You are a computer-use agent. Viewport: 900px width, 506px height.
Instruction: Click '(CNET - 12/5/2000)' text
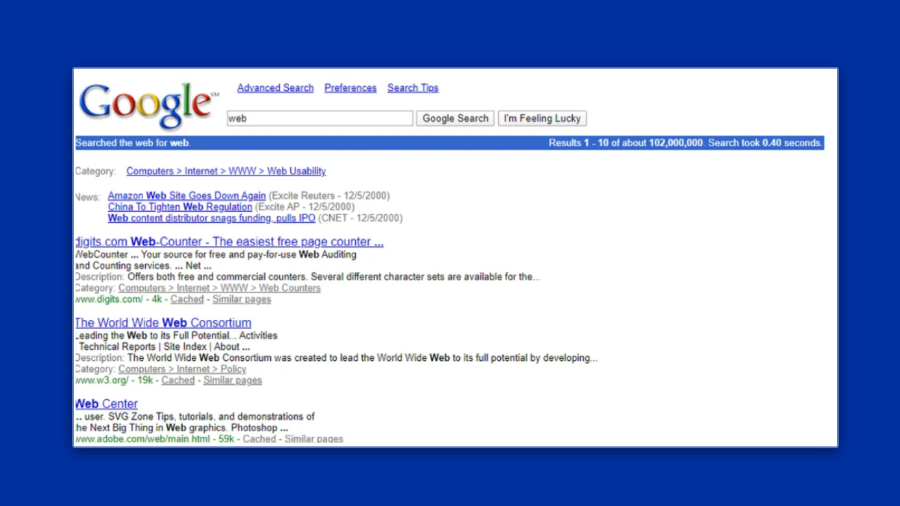point(360,218)
